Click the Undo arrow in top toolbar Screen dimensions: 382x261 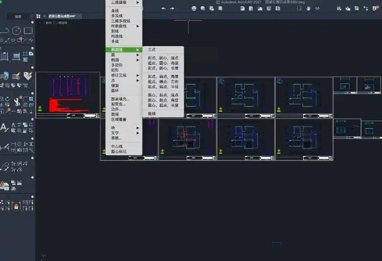(x=164, y=8)
